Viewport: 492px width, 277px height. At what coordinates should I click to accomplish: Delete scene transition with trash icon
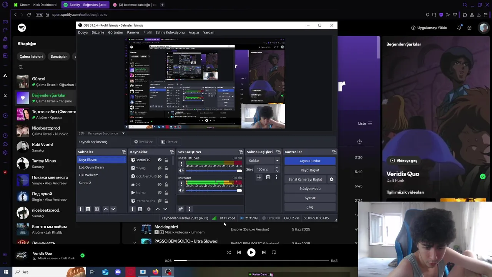coord(268,177)
